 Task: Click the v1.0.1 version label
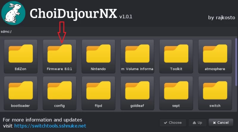pos(126,17)
